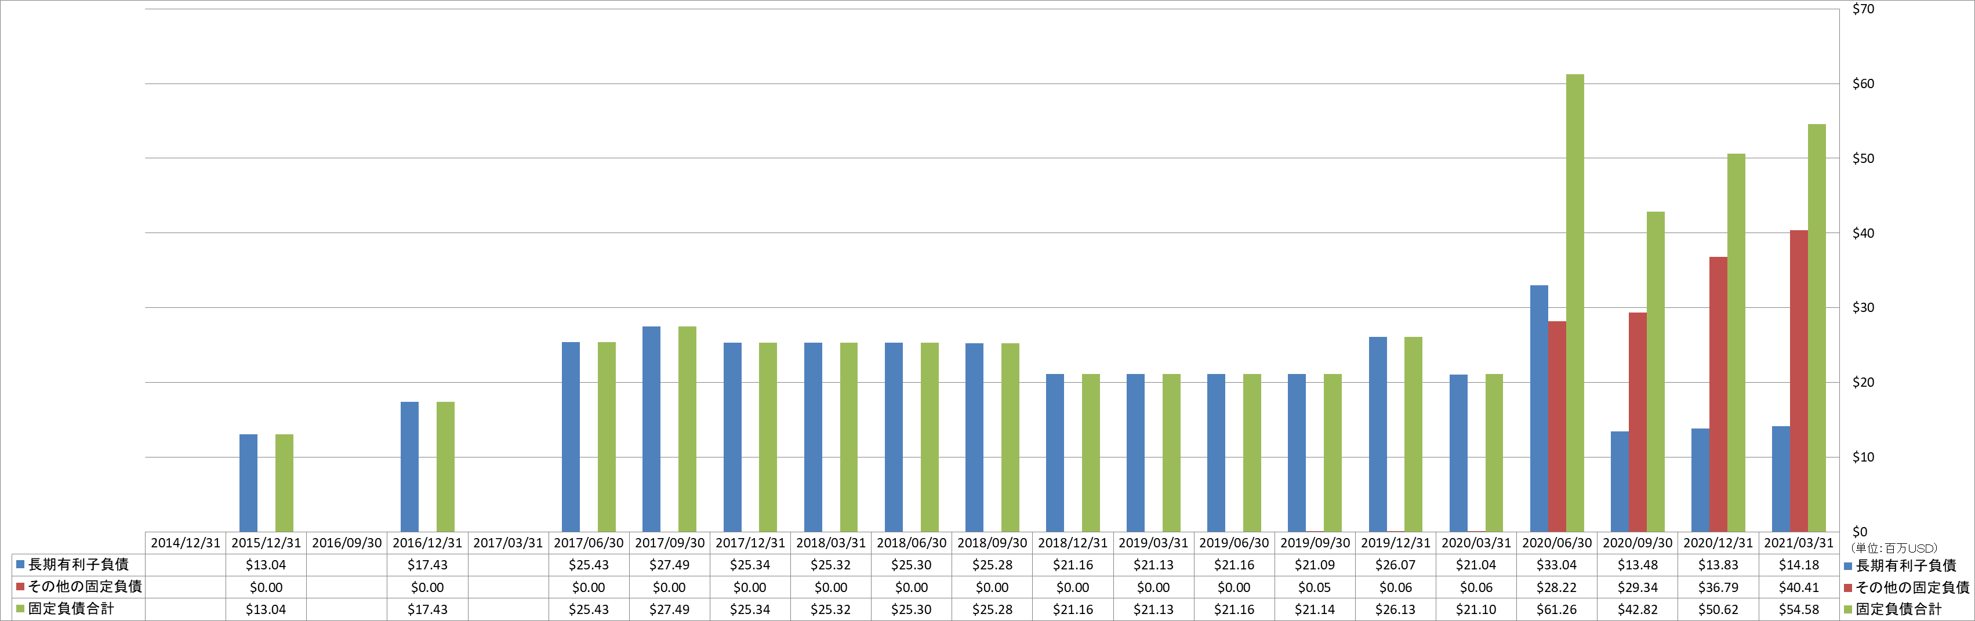Image resolution: width=1975 pixels, height=621 pixels.
Task: Click red legend swatch for その他の固定負債 in table
Action: tap(21, 587)
